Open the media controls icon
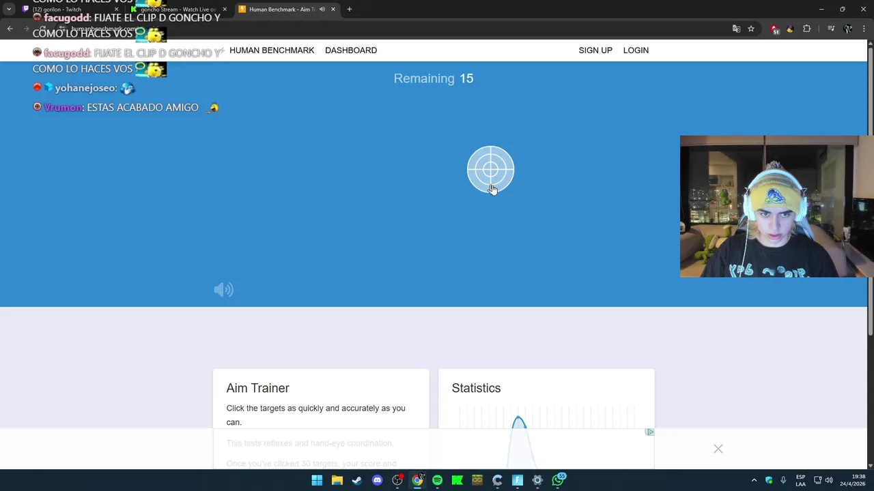 pos(831,29)
